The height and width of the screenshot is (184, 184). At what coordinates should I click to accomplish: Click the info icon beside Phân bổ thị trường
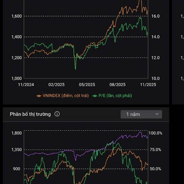pos(57,114)
